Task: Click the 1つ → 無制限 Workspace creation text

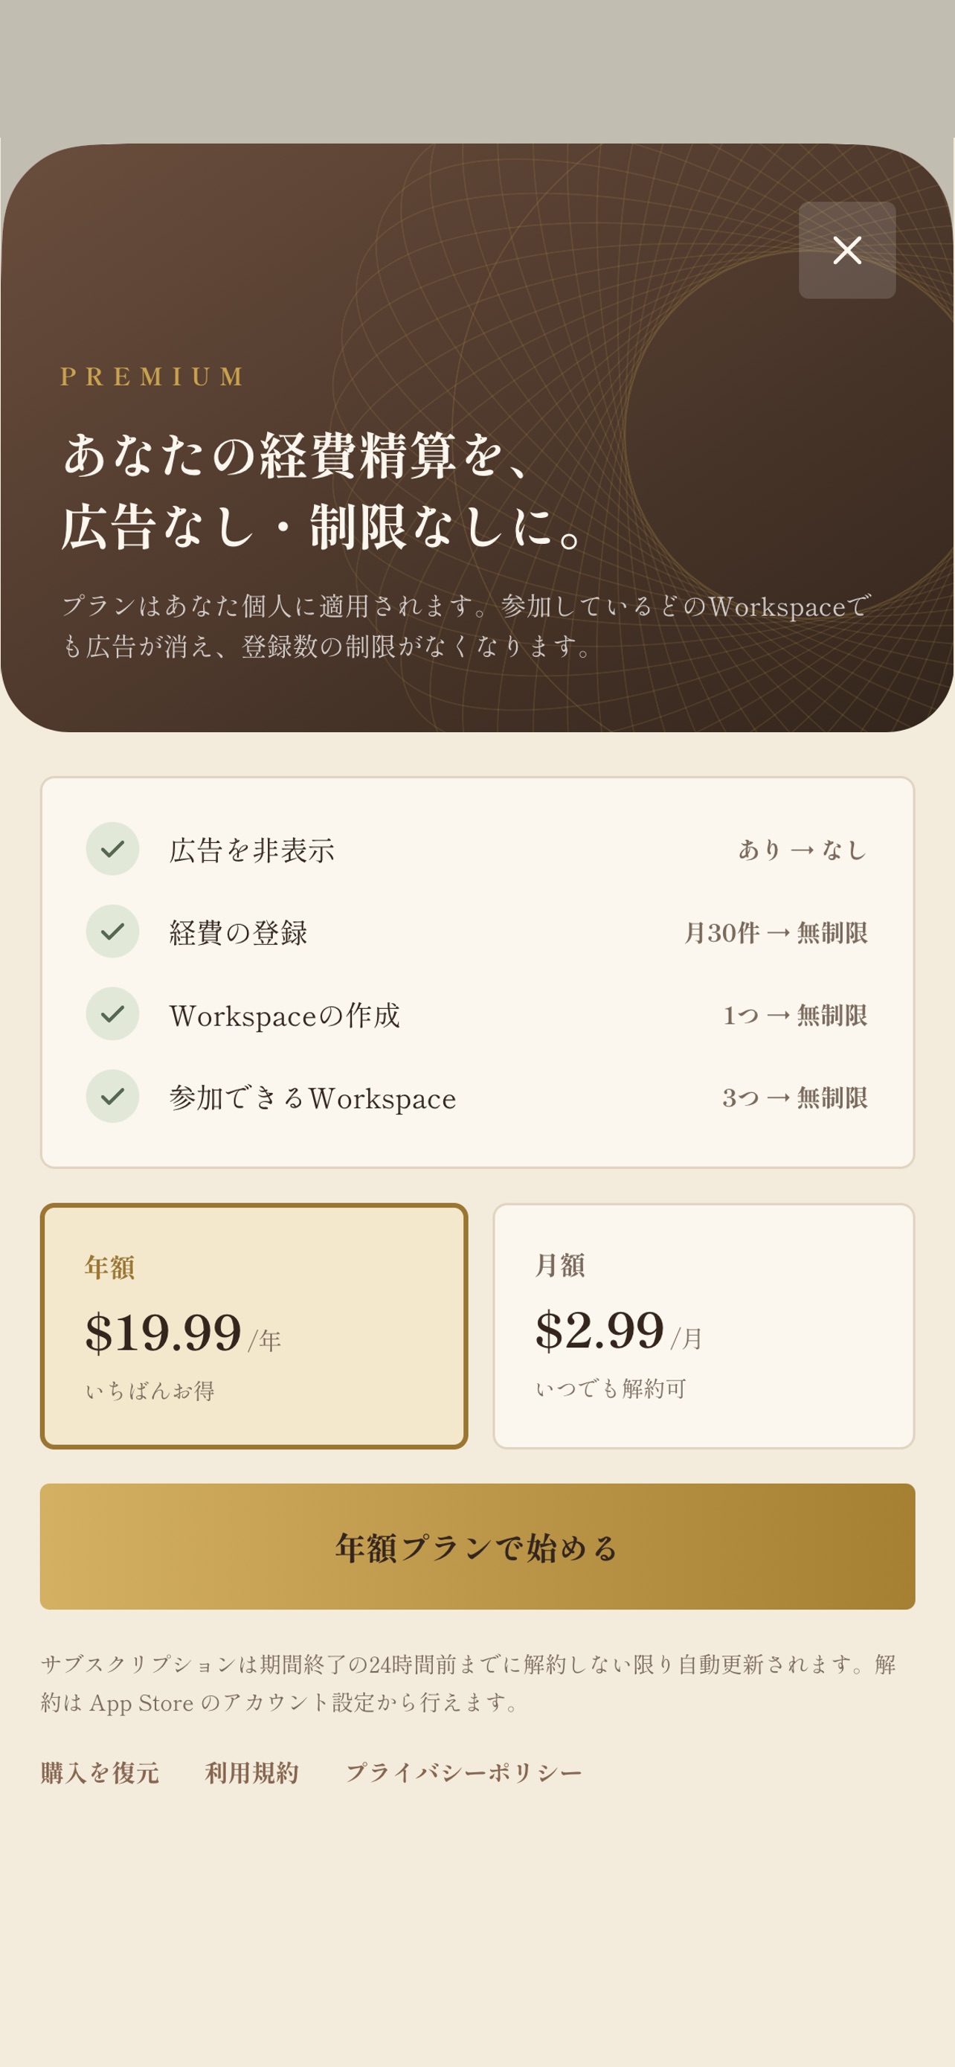Action: (794, 1014)
